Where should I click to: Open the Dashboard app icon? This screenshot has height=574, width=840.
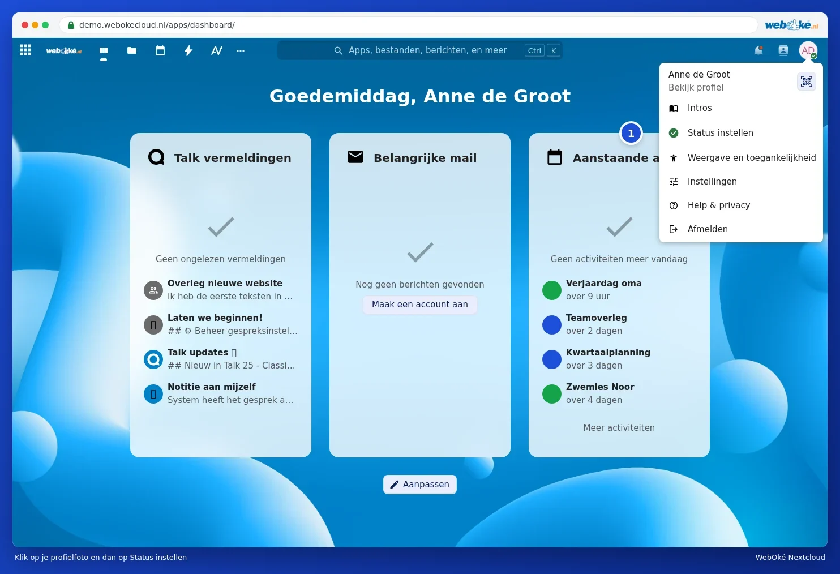tap(104, 50)
